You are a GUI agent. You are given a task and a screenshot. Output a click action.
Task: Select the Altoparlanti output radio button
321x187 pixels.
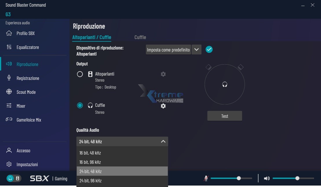click(80, 74)
